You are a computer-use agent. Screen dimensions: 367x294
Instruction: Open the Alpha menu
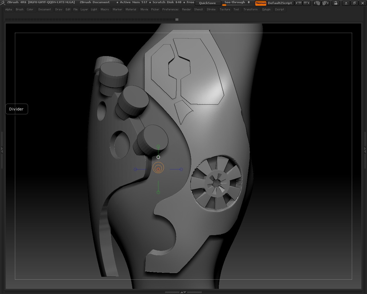point(9,9)
